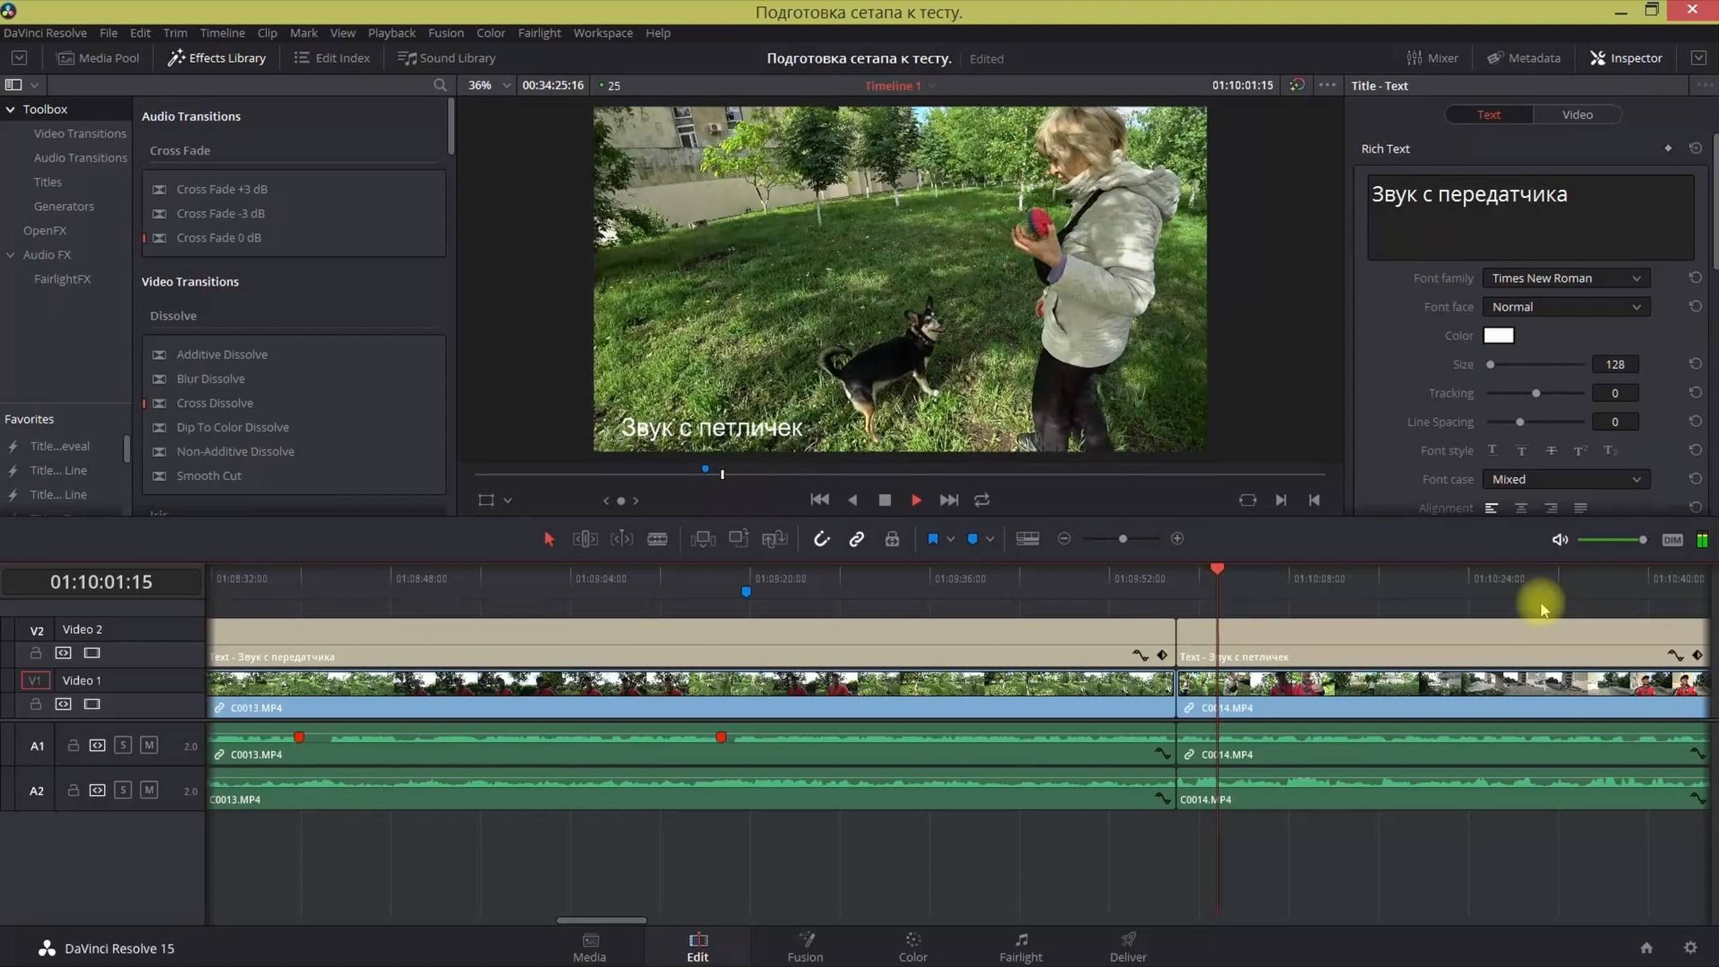The width and height of the screenshot is (1719, 967).
Task: Switch to the Video inspector tab
Action: click(1576, 115)
